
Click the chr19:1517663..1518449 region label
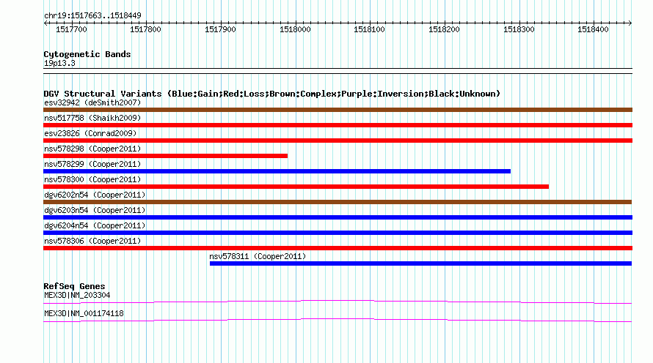pyautogui.click(x=92, y=16)
